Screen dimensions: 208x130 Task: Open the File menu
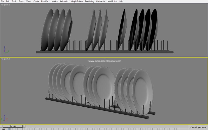pyautogui.click(x=2, y=1)
